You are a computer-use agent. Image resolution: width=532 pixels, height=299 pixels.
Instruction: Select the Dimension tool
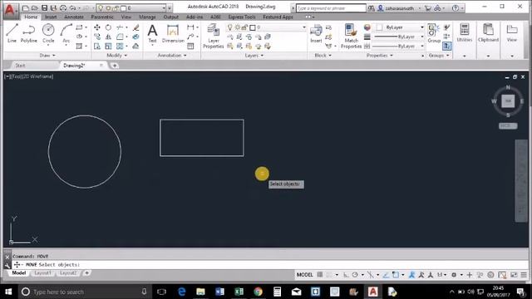(173, 33)
